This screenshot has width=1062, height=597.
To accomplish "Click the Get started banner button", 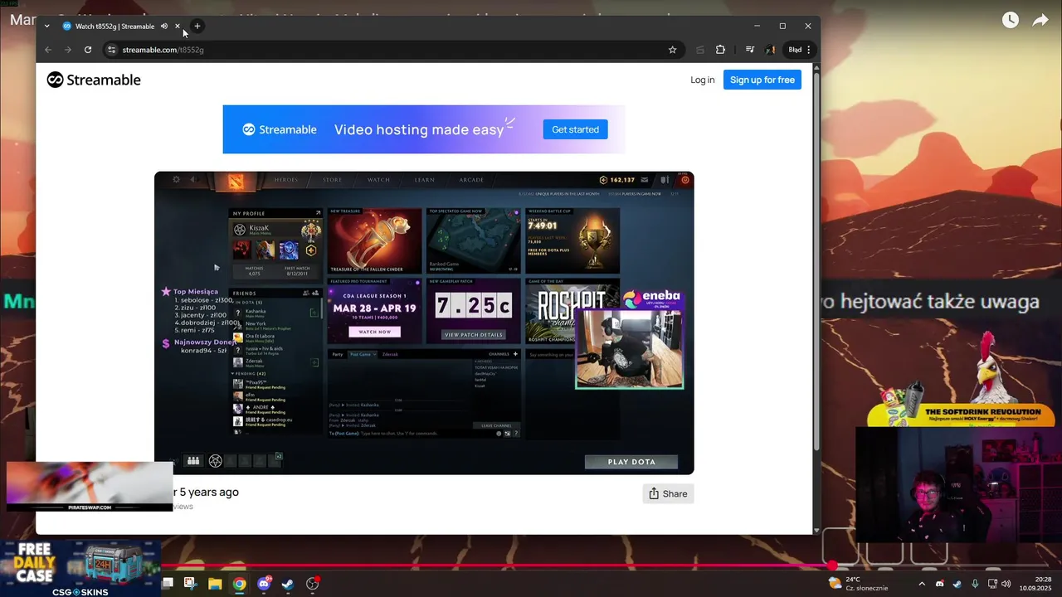I will pos(575,129).
